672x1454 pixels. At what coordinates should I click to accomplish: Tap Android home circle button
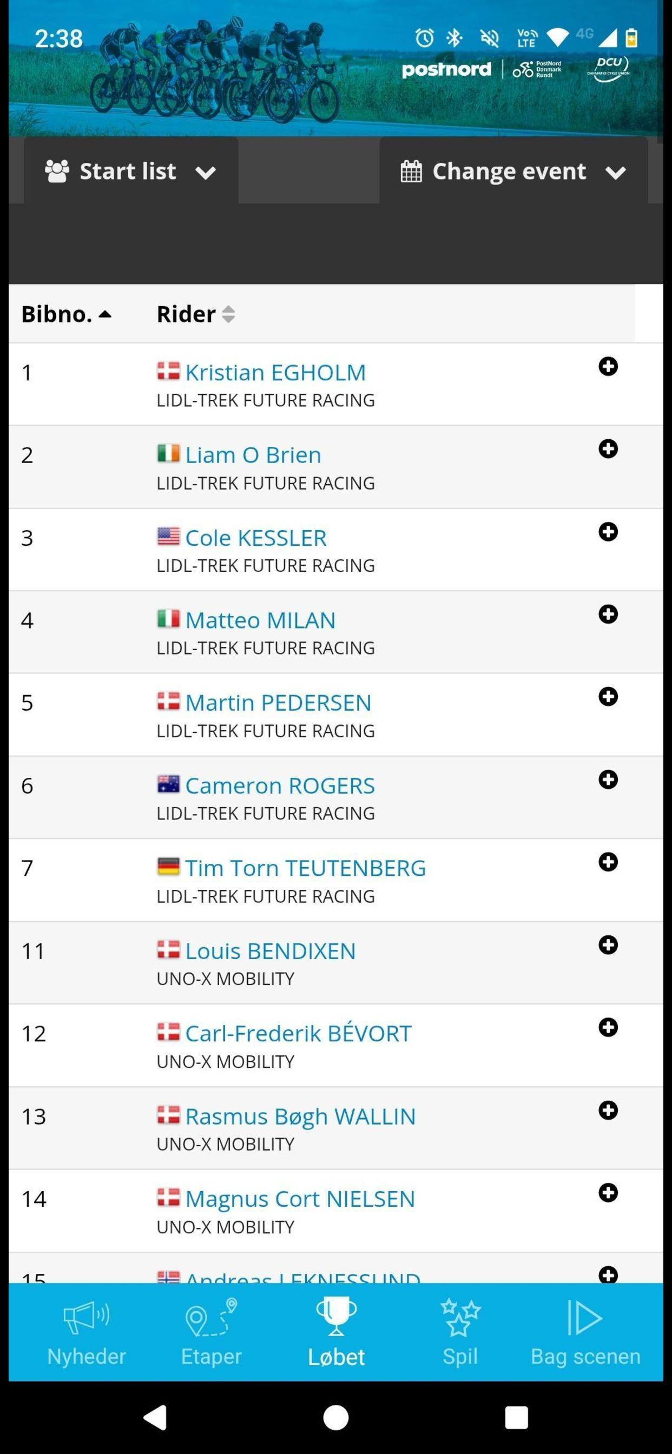pyautogui.click(x=336, y=1417)
